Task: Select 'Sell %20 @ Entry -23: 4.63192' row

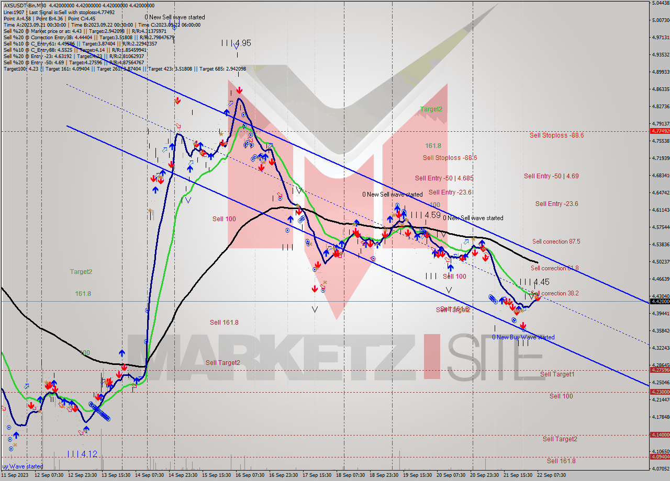Action: click(x=73, y=56)
